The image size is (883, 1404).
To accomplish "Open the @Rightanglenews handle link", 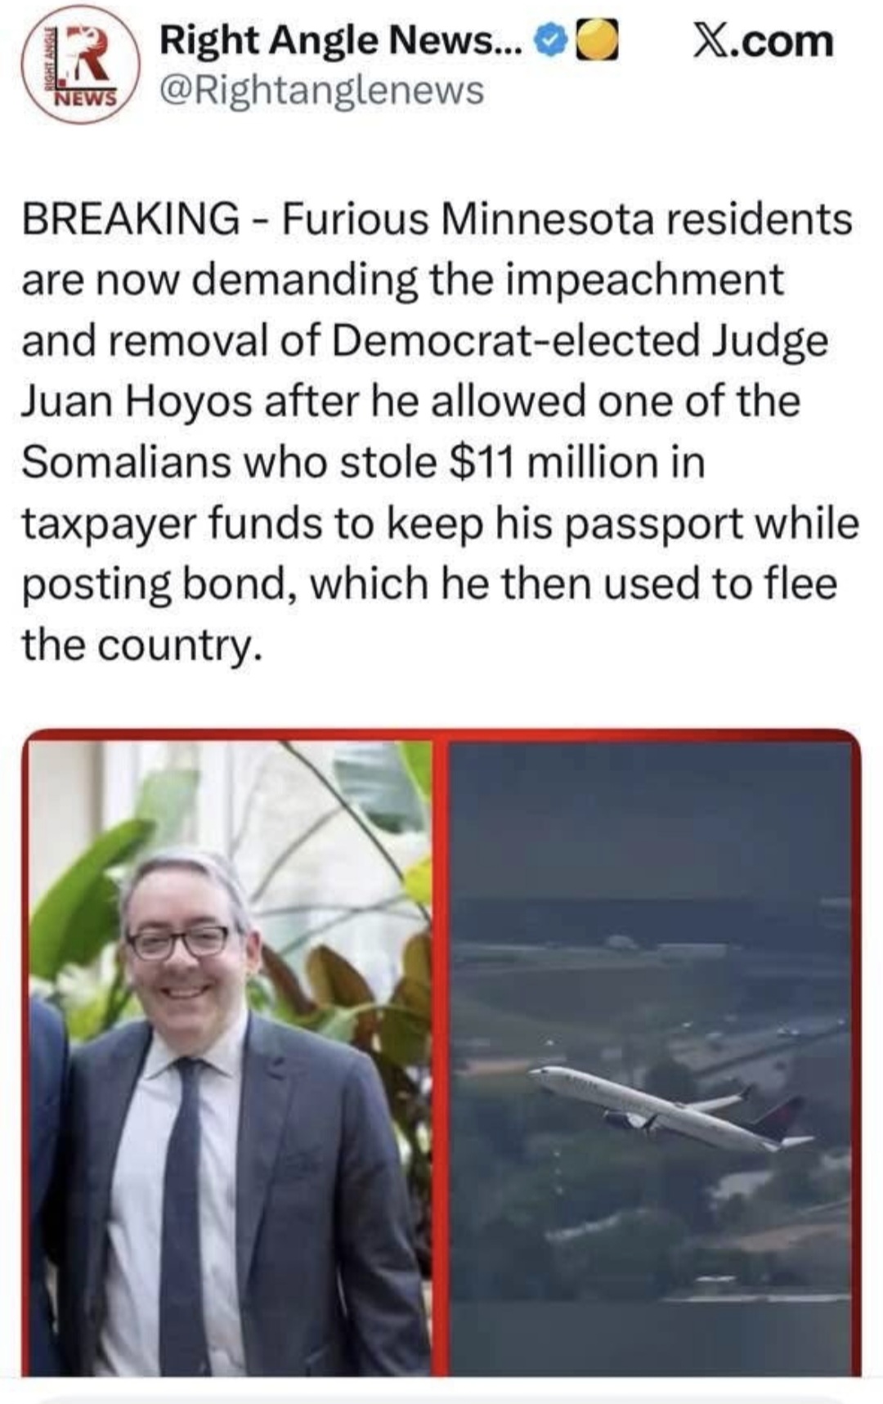I will (x=322, y=91).
